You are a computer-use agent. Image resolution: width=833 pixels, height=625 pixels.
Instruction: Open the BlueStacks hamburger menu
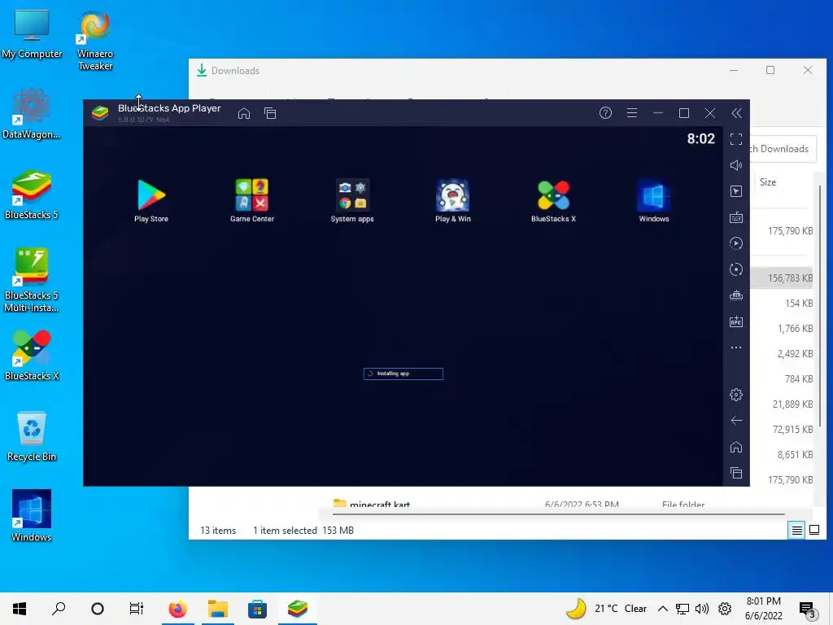pos(631,112)
